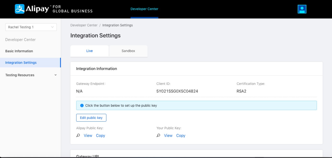Open the Developer Center top navigation tab
The image size is (332, 158).
point(144,9)
